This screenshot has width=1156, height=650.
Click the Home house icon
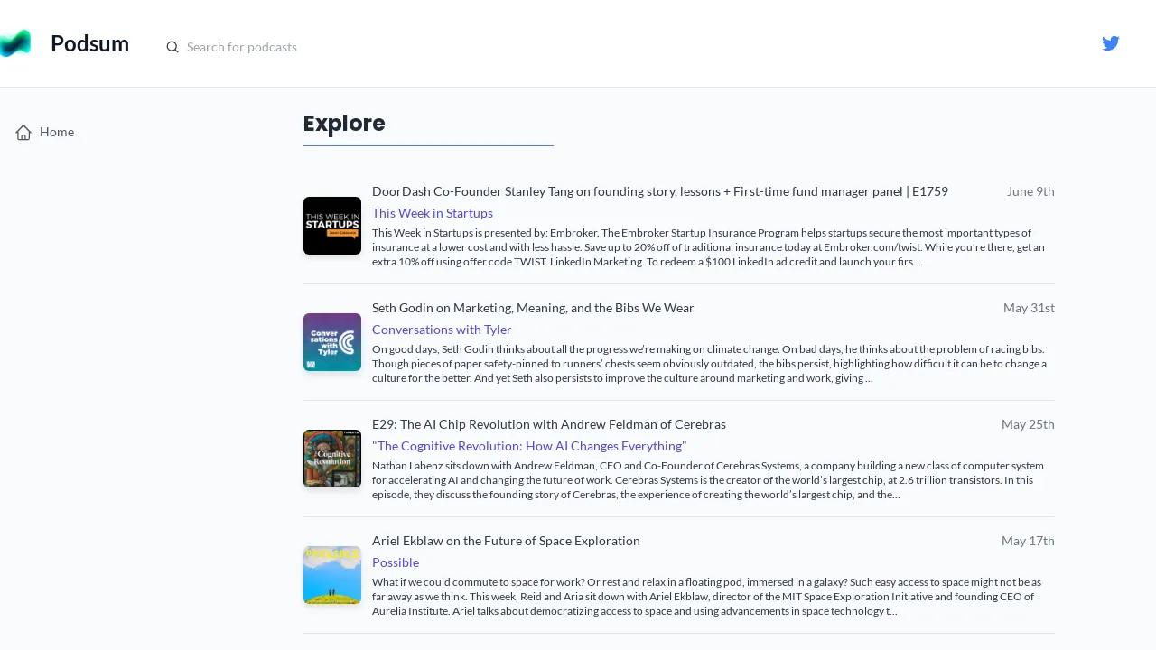(23, 133)
